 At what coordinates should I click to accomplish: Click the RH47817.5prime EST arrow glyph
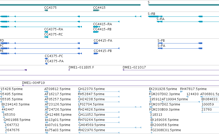(181, 92)
